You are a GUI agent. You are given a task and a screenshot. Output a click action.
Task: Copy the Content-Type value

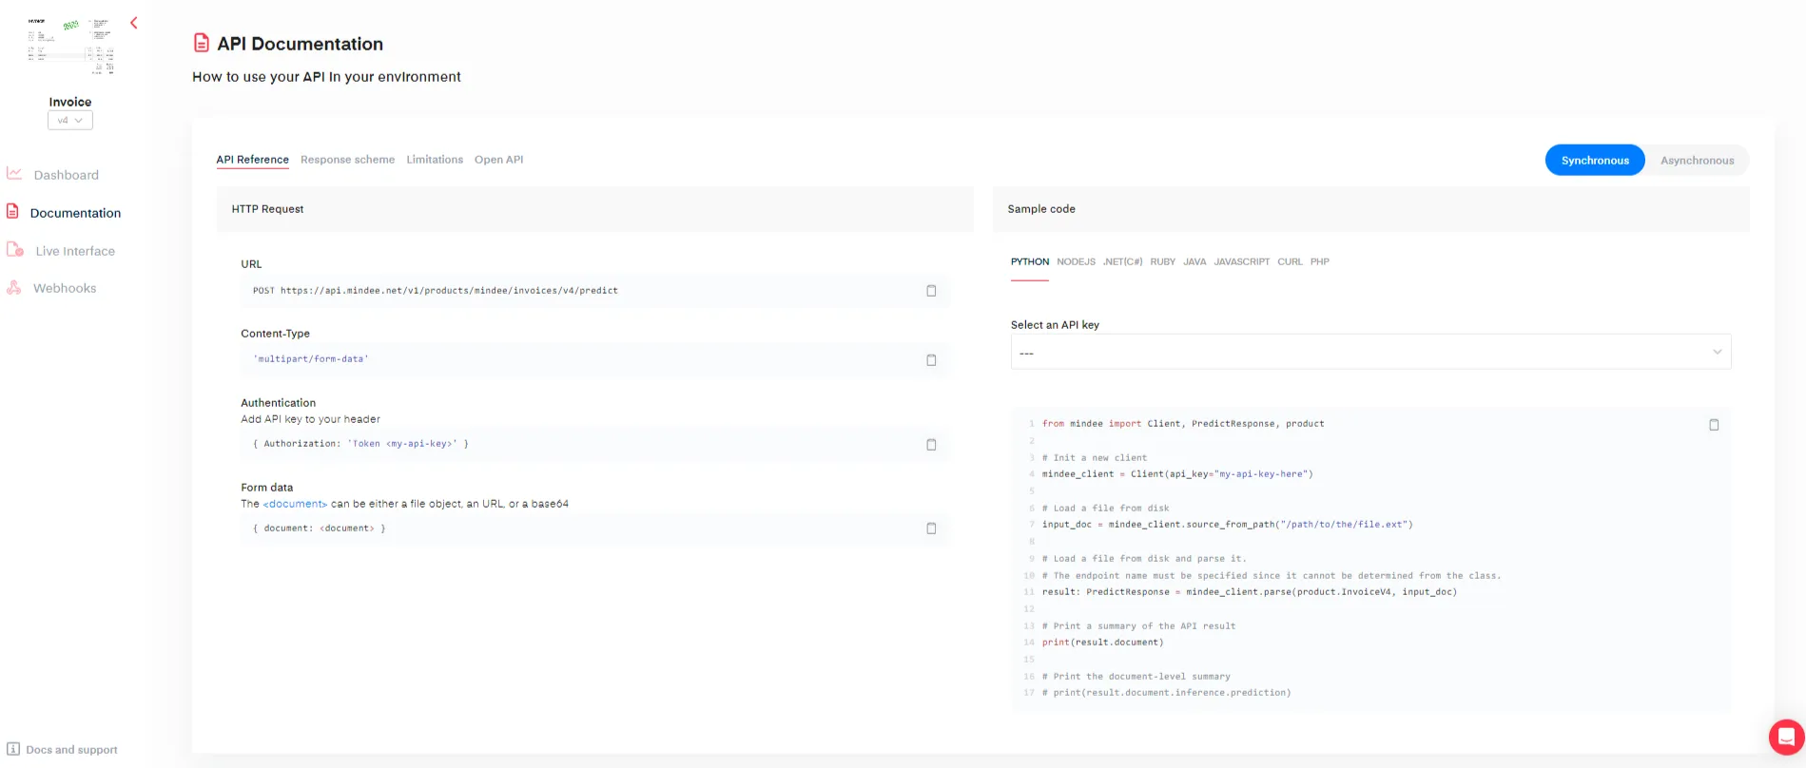pos(931,360)
